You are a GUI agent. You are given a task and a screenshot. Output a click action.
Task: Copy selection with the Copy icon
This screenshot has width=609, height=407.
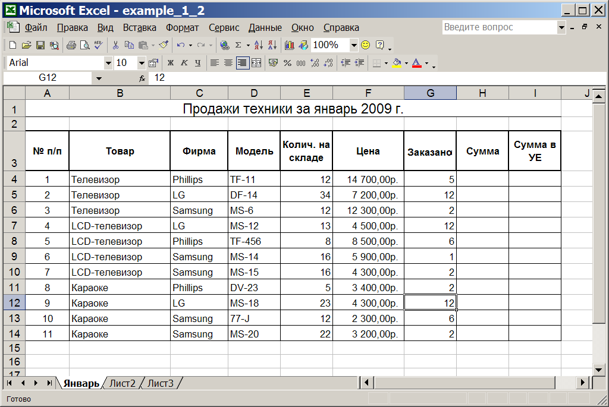click(129, 45)
